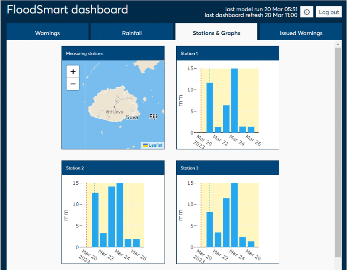Click the Station 1 panel header
The image size is (347, 270).
(x=227, y=54)
